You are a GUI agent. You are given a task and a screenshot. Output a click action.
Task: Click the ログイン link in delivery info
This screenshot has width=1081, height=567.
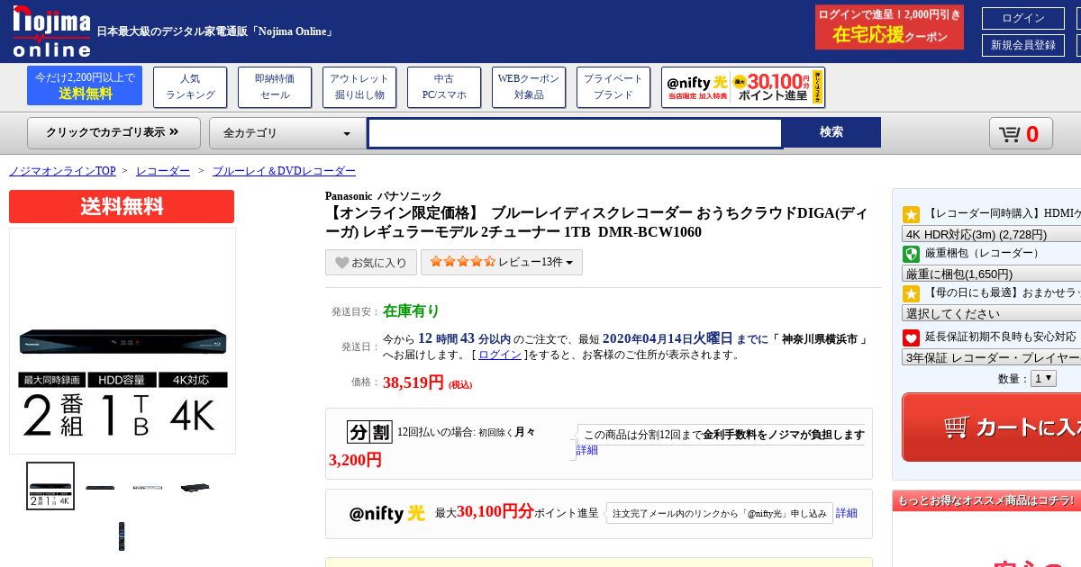click(500, 355)
